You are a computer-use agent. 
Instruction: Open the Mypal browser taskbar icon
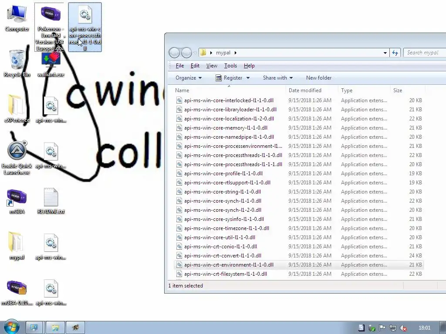tap(75, 328)
